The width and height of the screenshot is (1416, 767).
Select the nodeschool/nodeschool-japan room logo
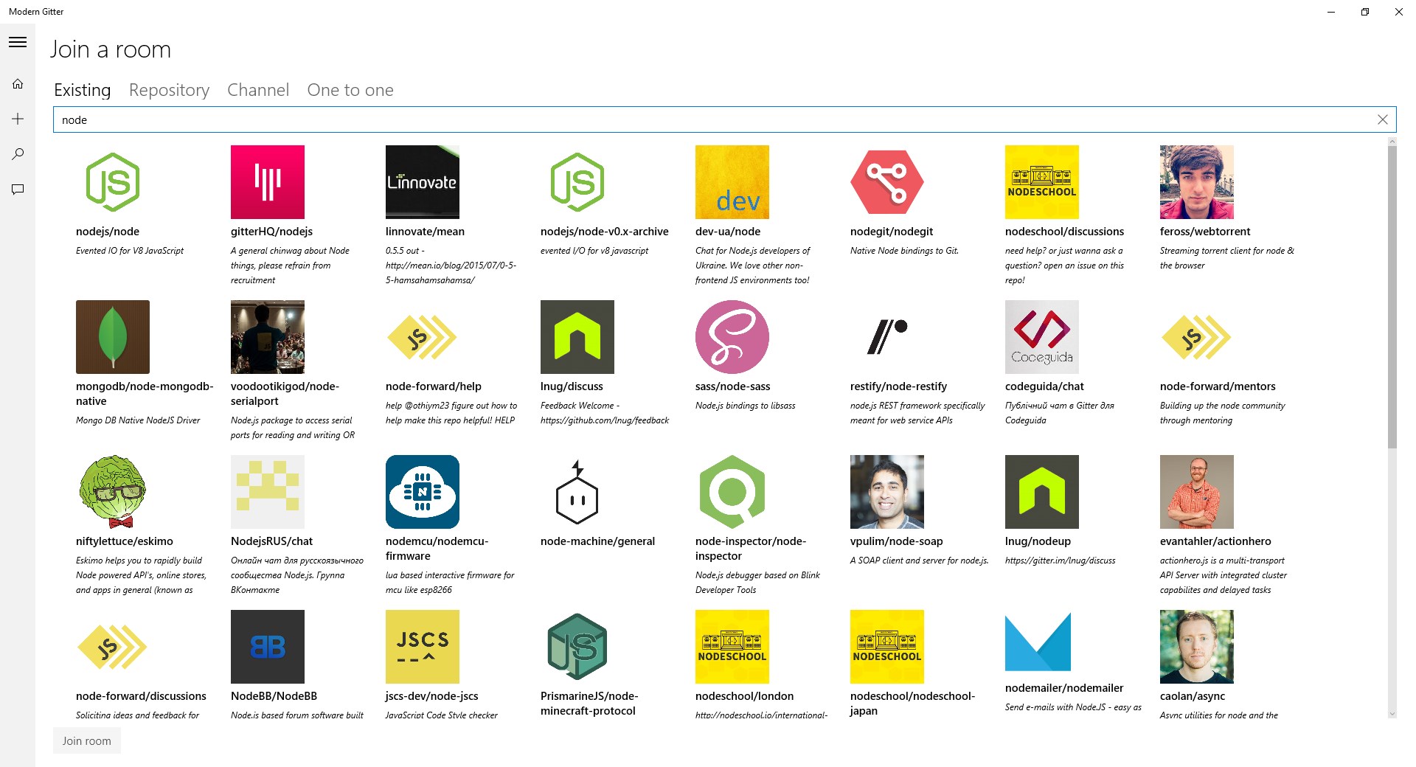pyautogui.click(x=887, y=647)
